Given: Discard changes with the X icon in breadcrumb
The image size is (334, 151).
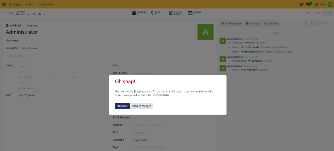Looking at the screenshot, I should [x=44, y=14].
